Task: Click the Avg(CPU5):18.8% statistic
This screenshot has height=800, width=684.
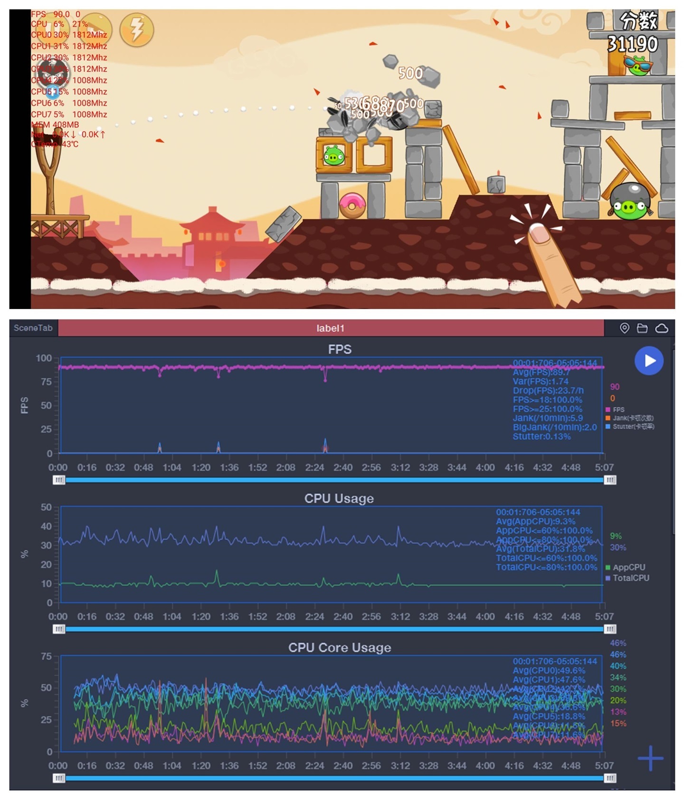Action: tap(549, 716)
